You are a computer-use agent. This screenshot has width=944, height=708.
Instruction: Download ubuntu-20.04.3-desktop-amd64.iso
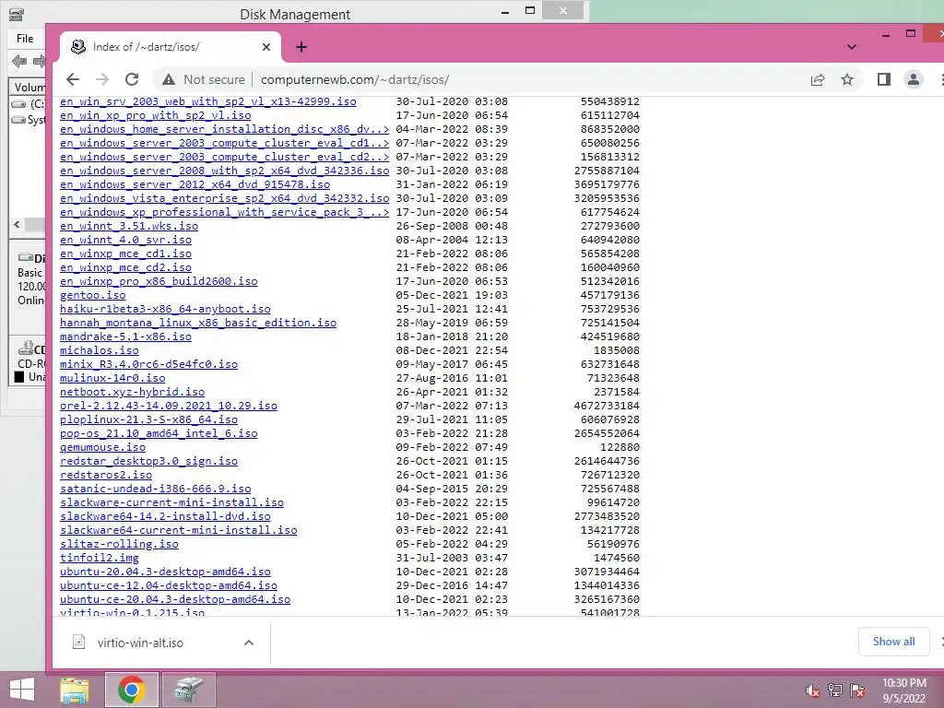click(166, 572)
